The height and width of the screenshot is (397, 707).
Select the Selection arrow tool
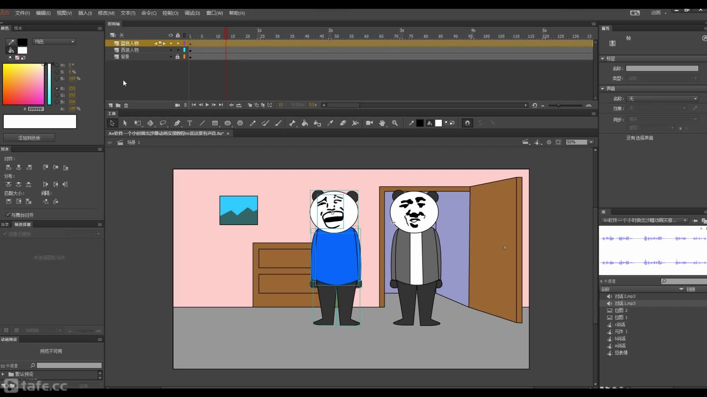[x=112, y=123]
